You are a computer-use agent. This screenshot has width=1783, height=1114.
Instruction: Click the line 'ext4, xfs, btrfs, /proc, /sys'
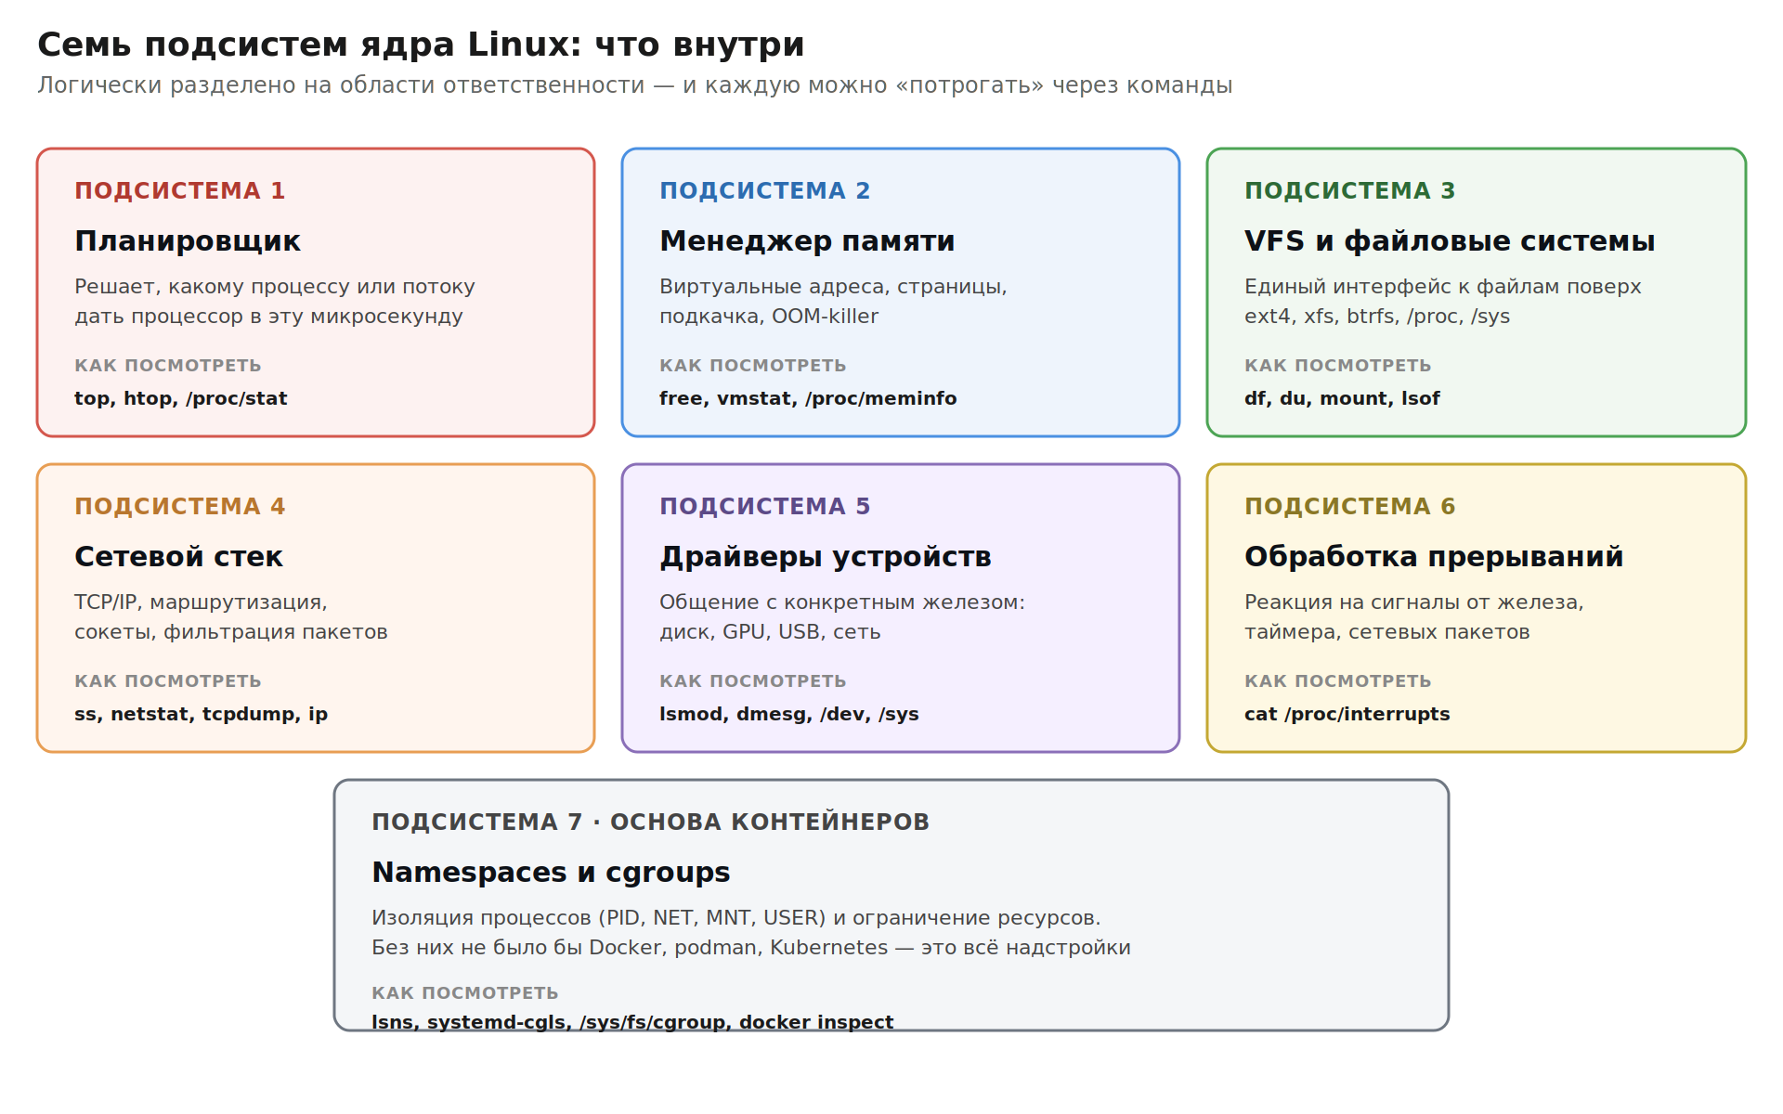tap(1376, 317)
